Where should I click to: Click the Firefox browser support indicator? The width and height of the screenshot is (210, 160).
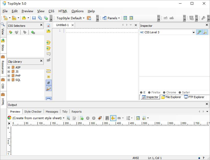point(154,92)
